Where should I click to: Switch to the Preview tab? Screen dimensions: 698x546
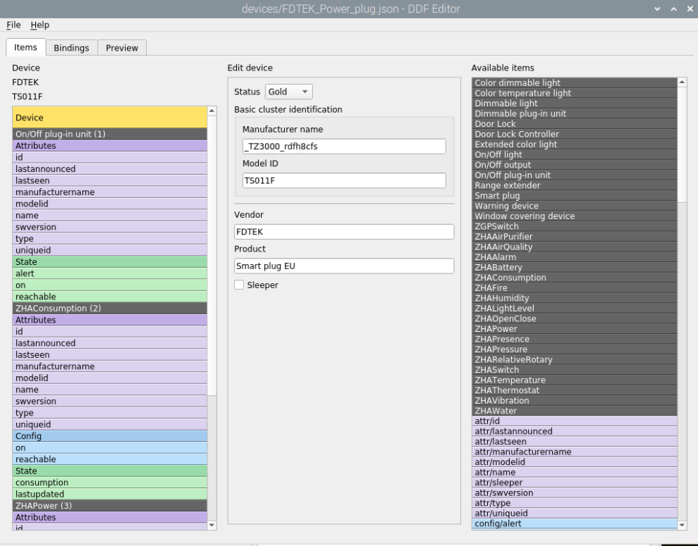(121, 47)
